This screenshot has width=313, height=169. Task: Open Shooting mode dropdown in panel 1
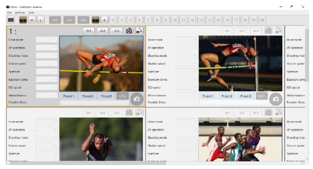click(47, 56)
